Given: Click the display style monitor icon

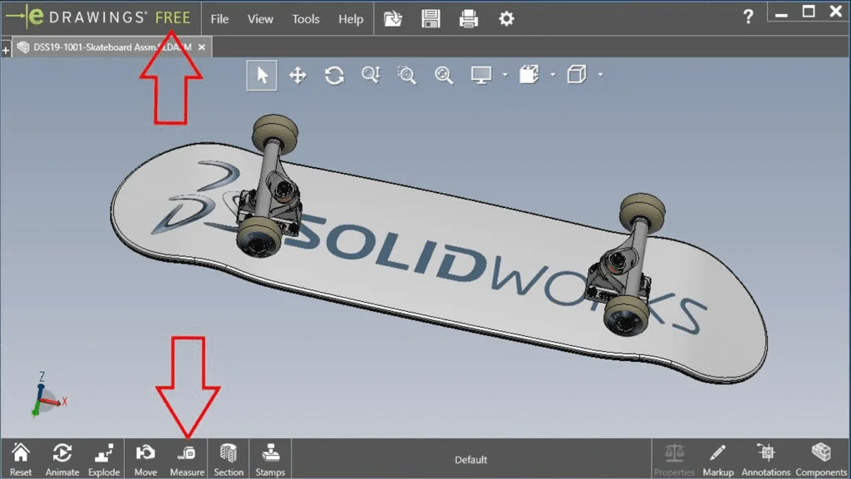Looking at the screenshot, I should coord(481,75).
